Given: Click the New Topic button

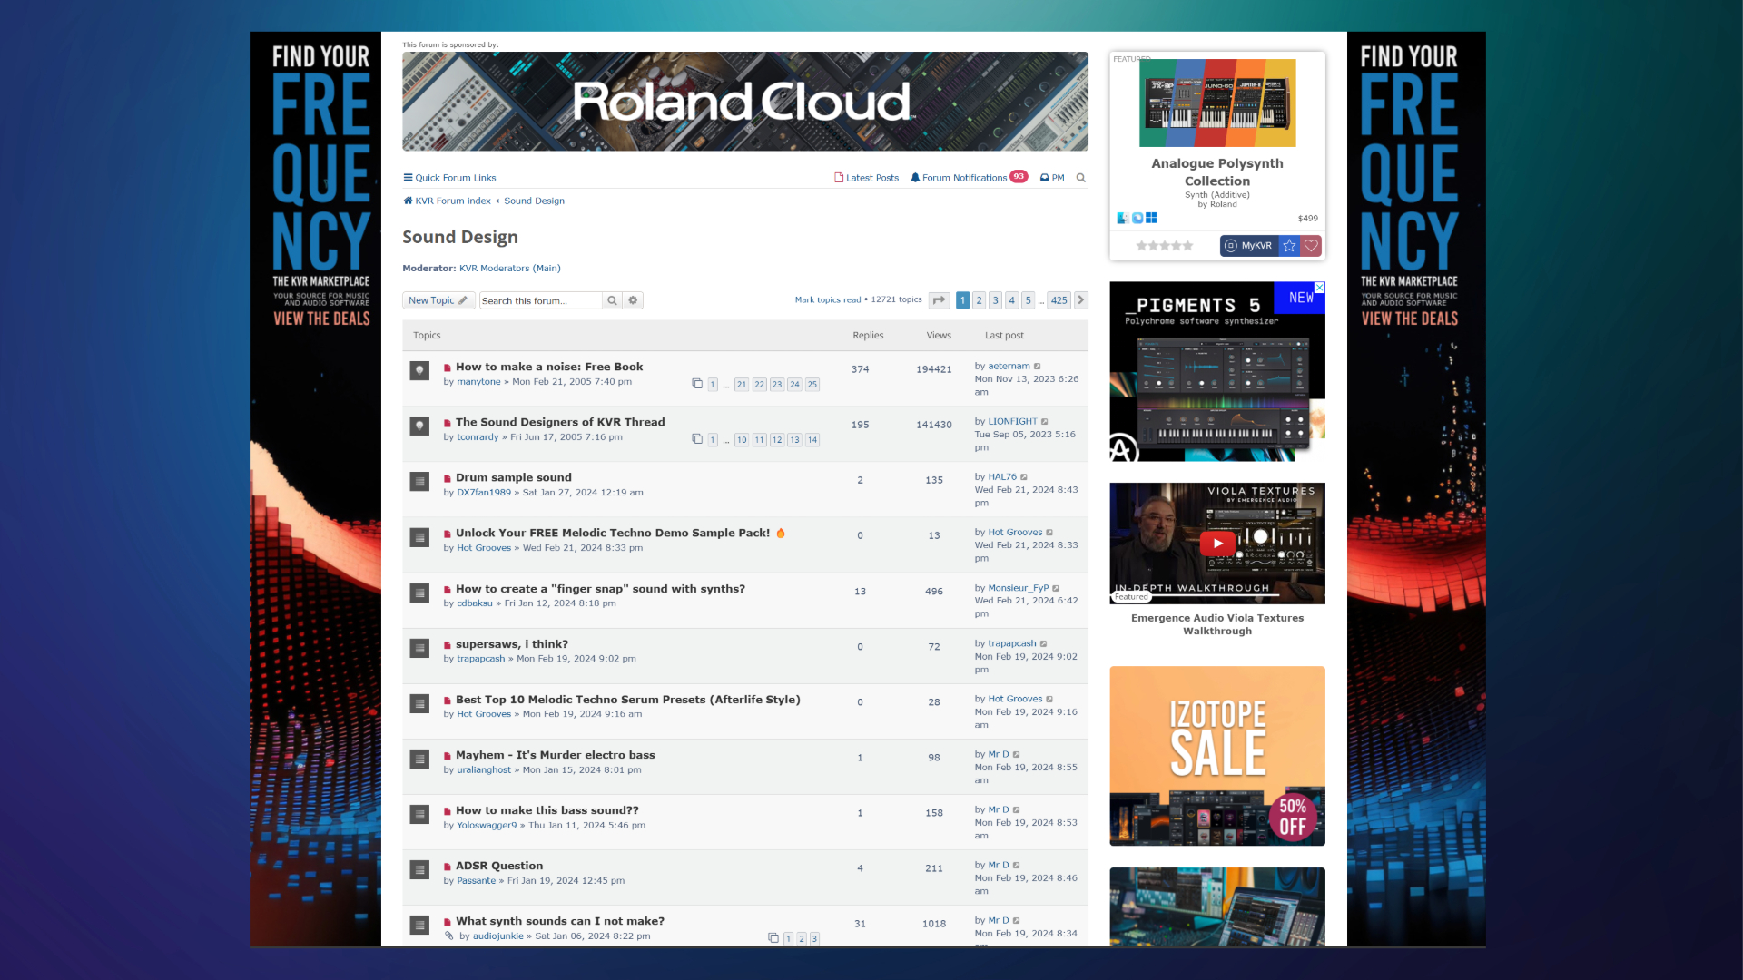Looking at the screenshot, I should 438,300.
